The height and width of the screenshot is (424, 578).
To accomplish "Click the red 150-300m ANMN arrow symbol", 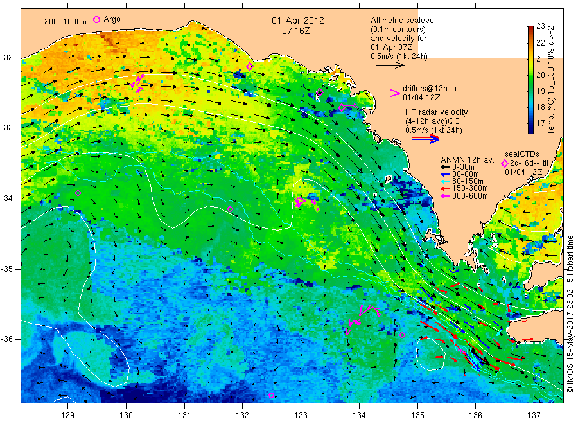I will (445, 188).
